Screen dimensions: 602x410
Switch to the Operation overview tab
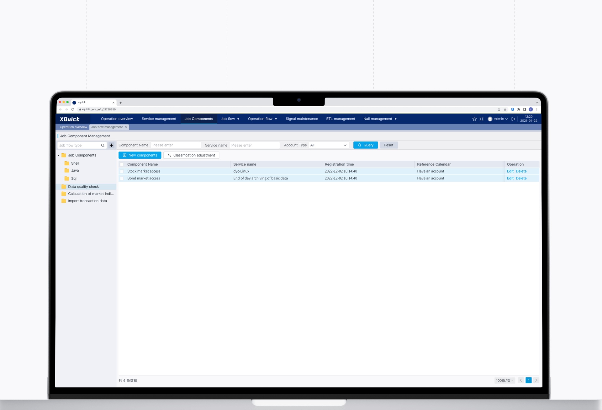(x=73, y=127)
